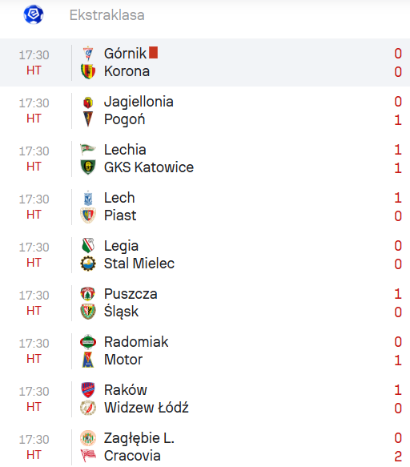410x467 pixels.
Task: Click the Radomiak club crest
Action: click(x=88, y=342)
